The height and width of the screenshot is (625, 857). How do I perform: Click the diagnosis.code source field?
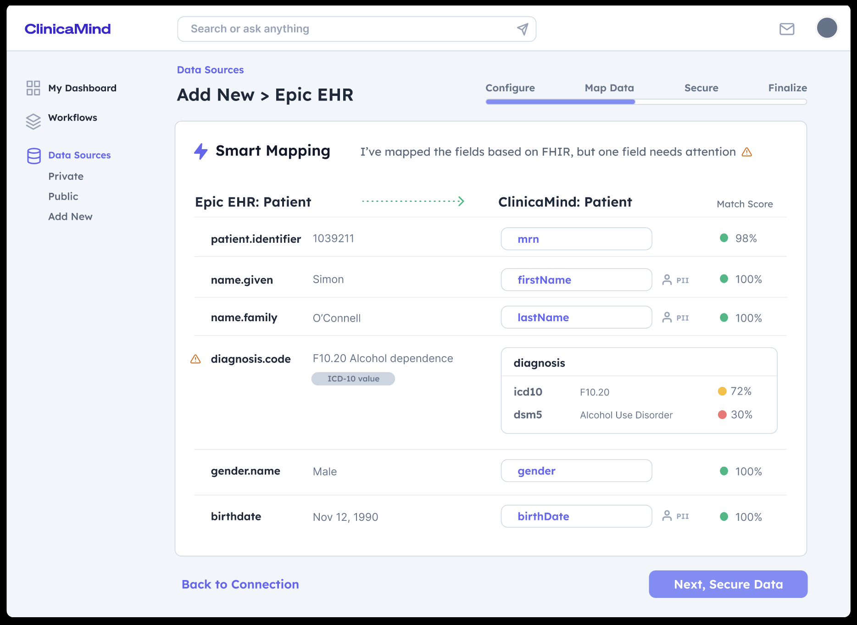pyautogui.click(x=251, y=359)
